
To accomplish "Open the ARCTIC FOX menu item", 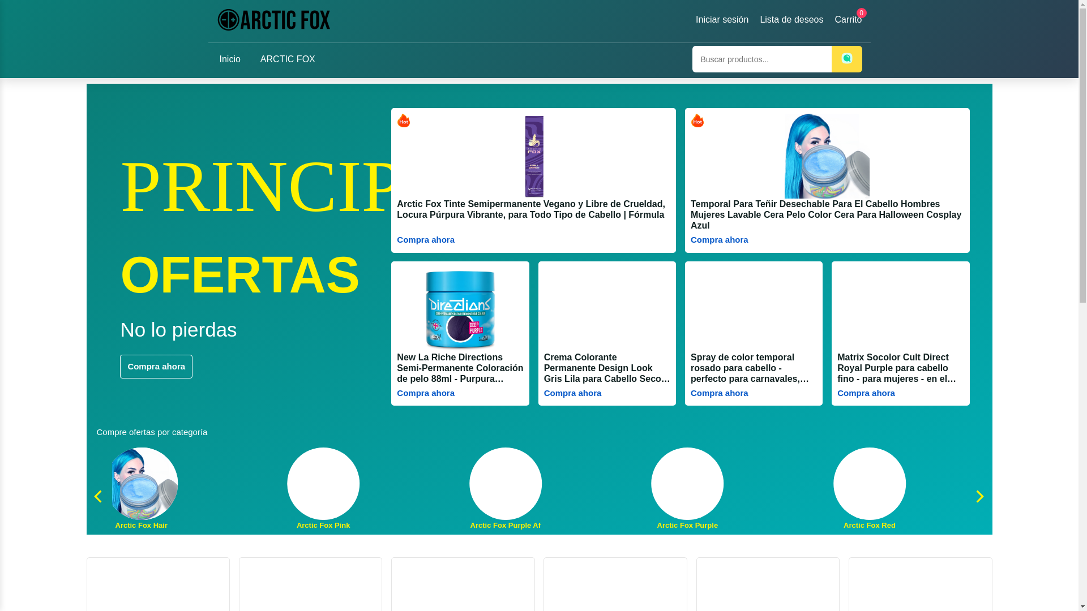I will click(288, 59).
